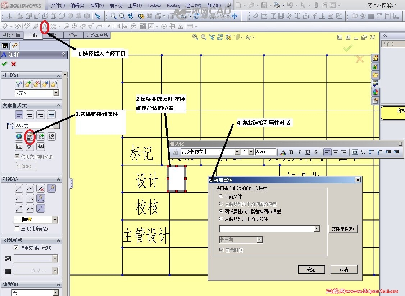Open the 插入(I) menu
The height and width of the screenshot is (296, 405).
pos(116,5)
